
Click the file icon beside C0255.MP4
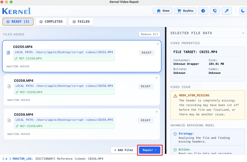click(x=9, y=53)
